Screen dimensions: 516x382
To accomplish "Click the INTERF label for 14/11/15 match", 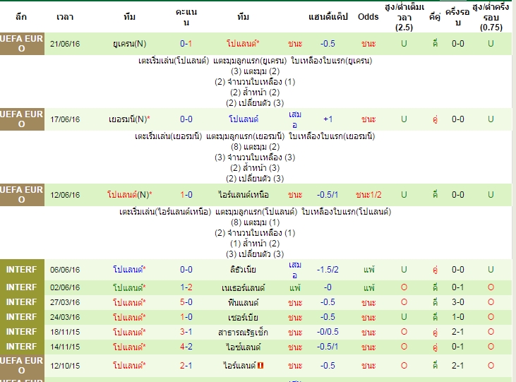I will (22, 347).
